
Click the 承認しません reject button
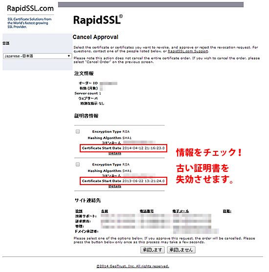click(181, 250)
